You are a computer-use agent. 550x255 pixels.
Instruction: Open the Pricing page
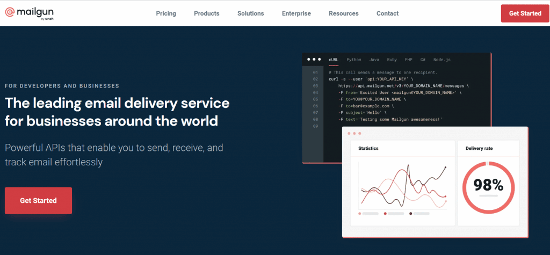pyautogui.click(x=166, y=13)
